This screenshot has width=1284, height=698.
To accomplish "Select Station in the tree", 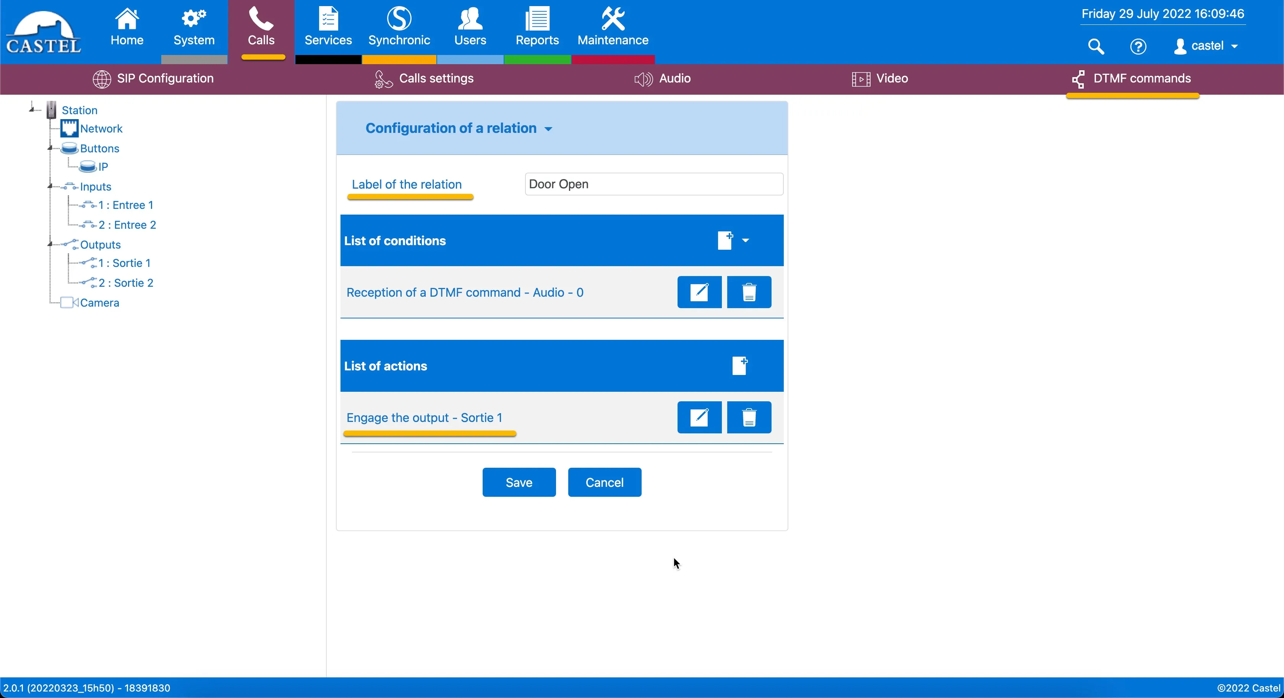I will (x=79, y=110).
